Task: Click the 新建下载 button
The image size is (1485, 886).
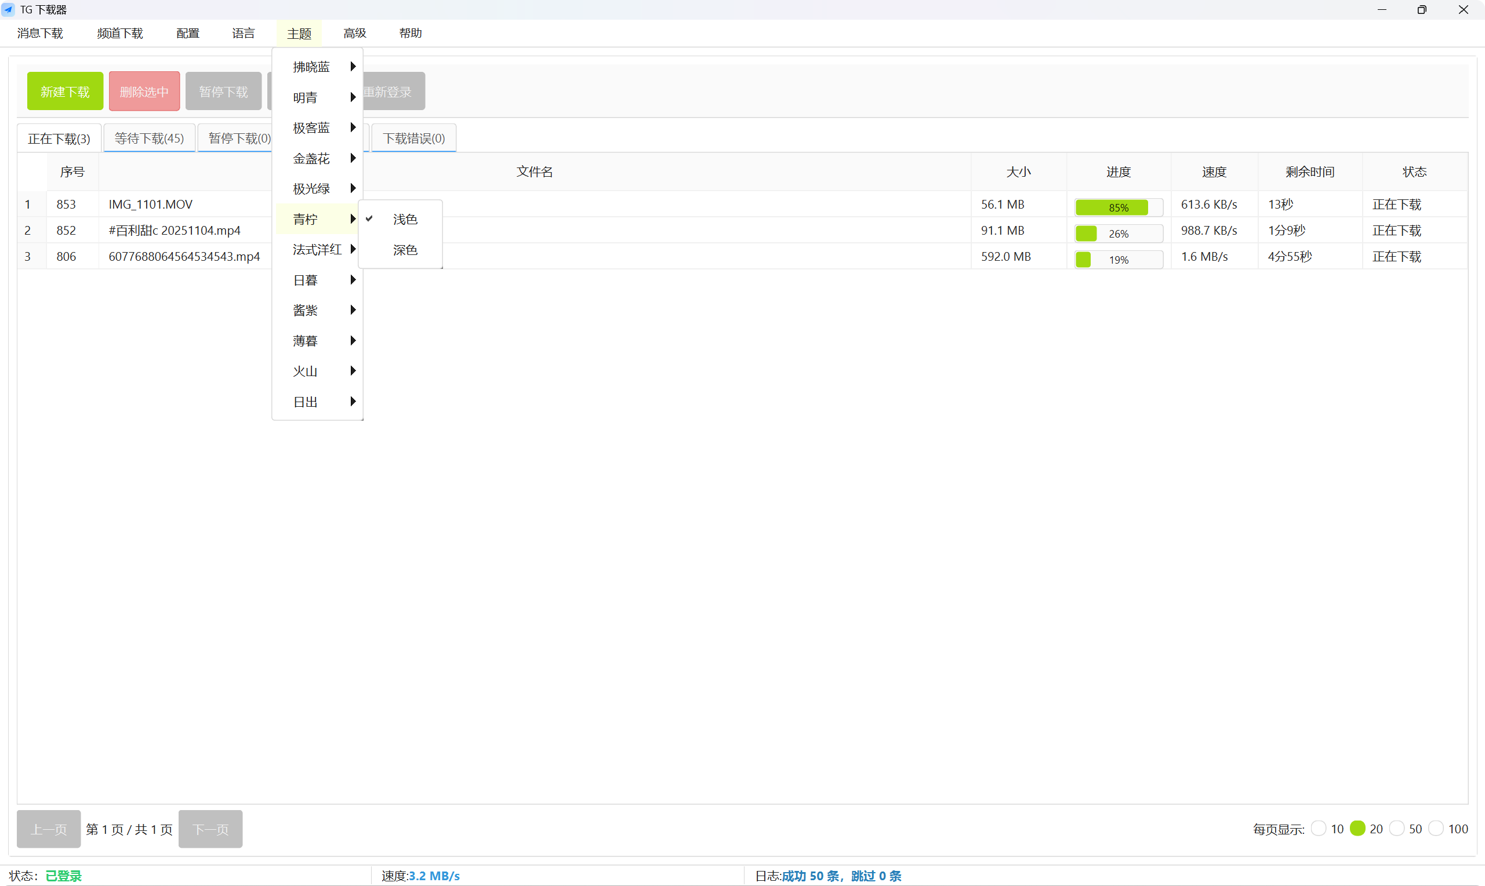Action: pos(64,91)
